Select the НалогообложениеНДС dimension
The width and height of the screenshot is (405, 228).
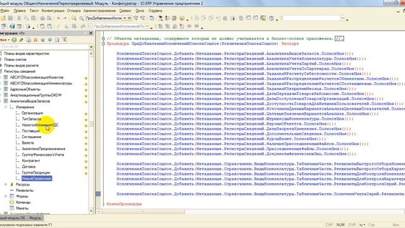pos(40,125)
